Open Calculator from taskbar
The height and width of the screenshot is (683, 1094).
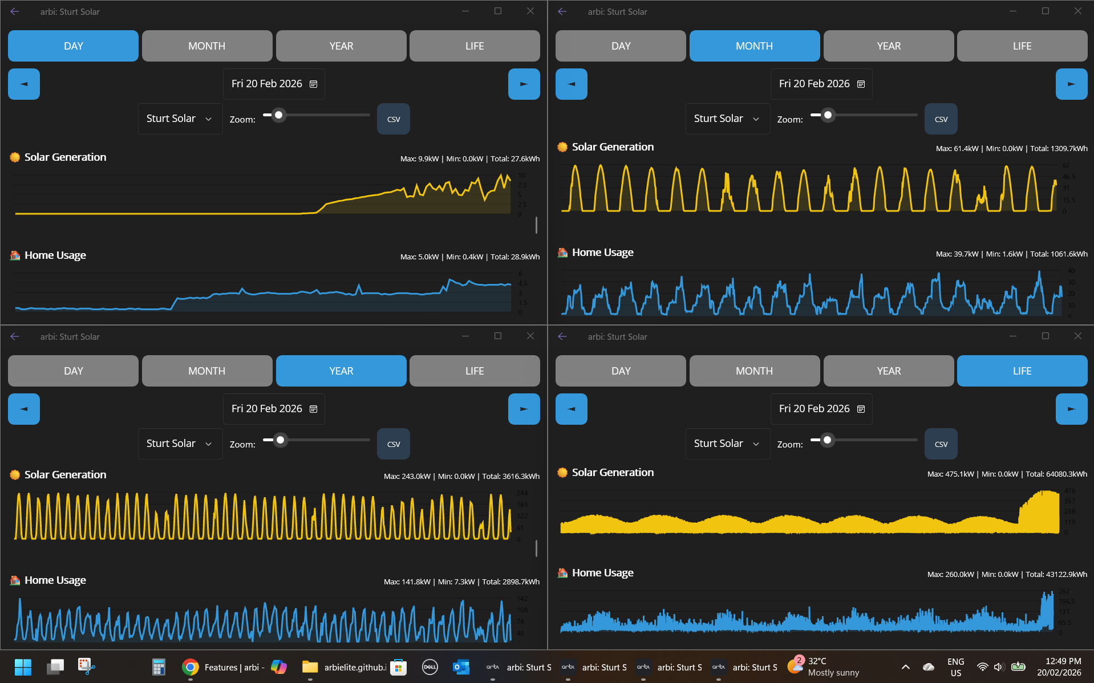(x=159, y=666)
